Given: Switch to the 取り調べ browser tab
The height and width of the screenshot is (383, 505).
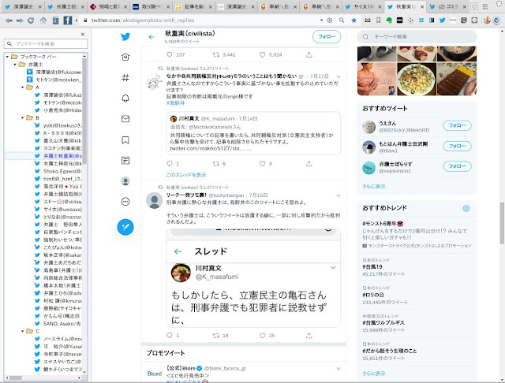Looking at the screenshot, I should (151, 6).
